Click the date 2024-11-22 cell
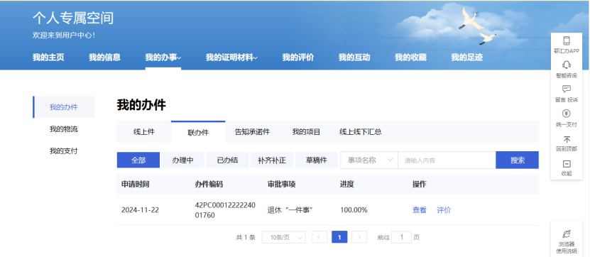Screen dimensions: 590x257 140,210
